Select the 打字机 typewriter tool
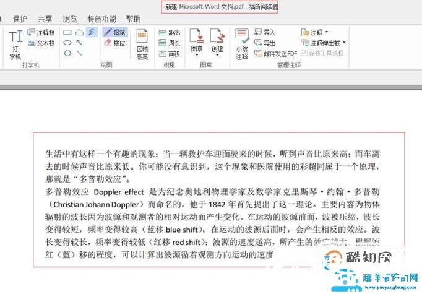The width and height of the screenshot is (422, 294). click(x=15, y=45)
